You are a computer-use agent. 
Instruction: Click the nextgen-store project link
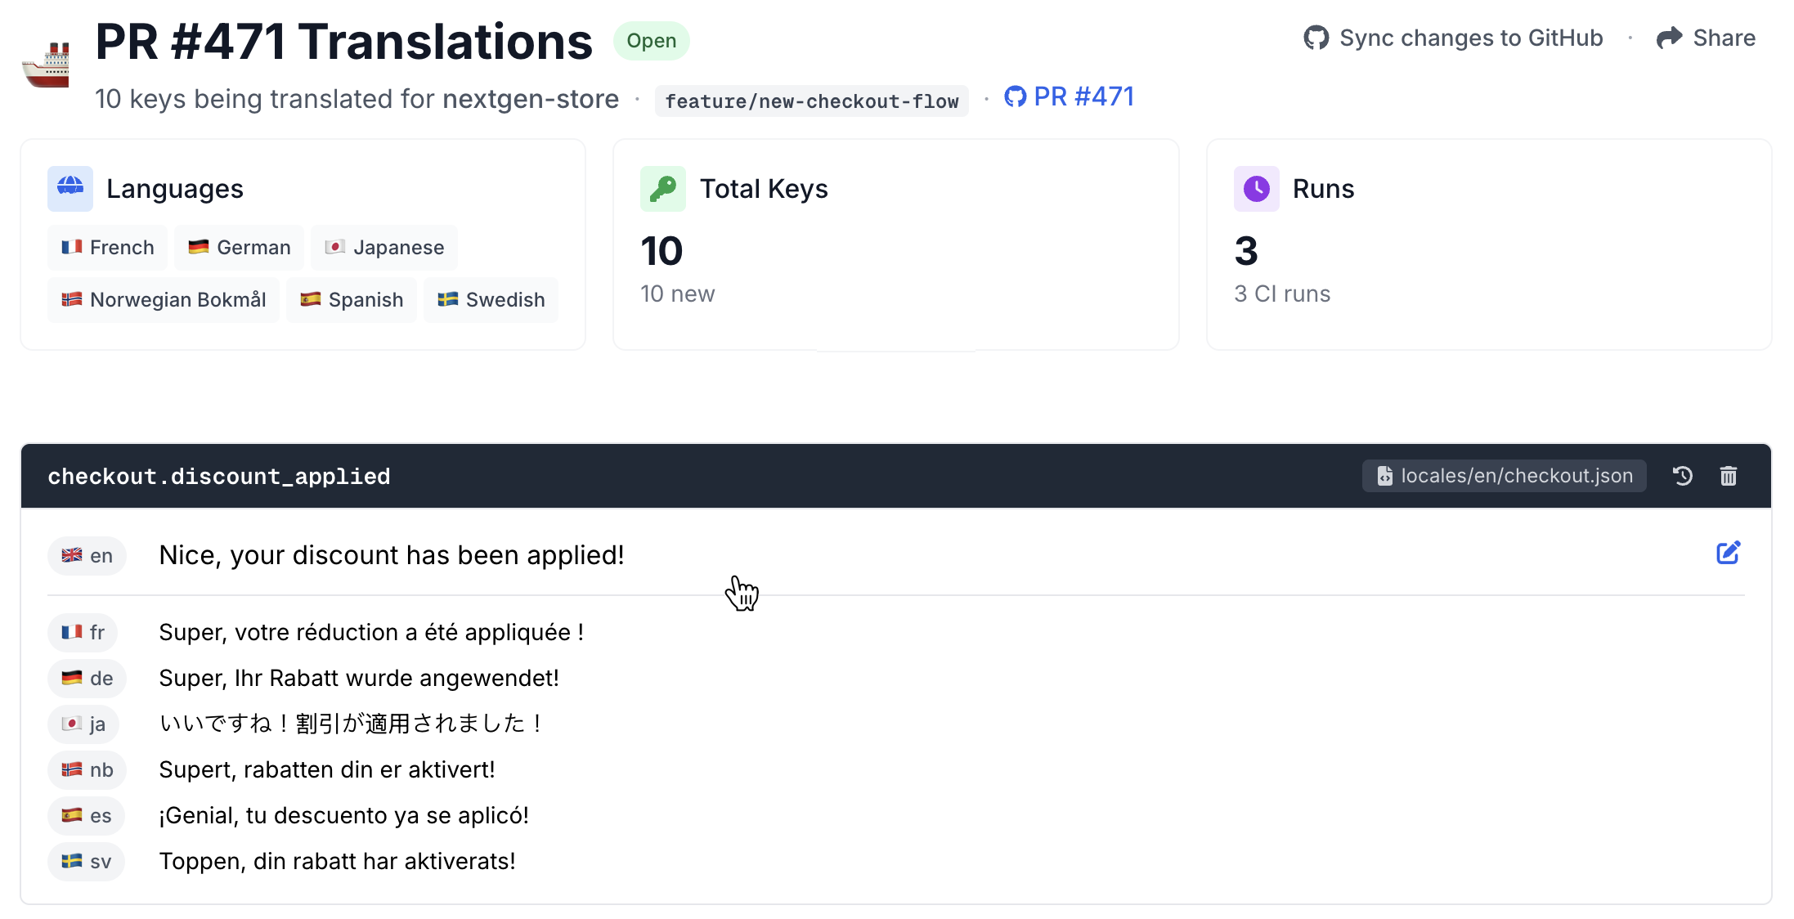(x=531, y=99)
